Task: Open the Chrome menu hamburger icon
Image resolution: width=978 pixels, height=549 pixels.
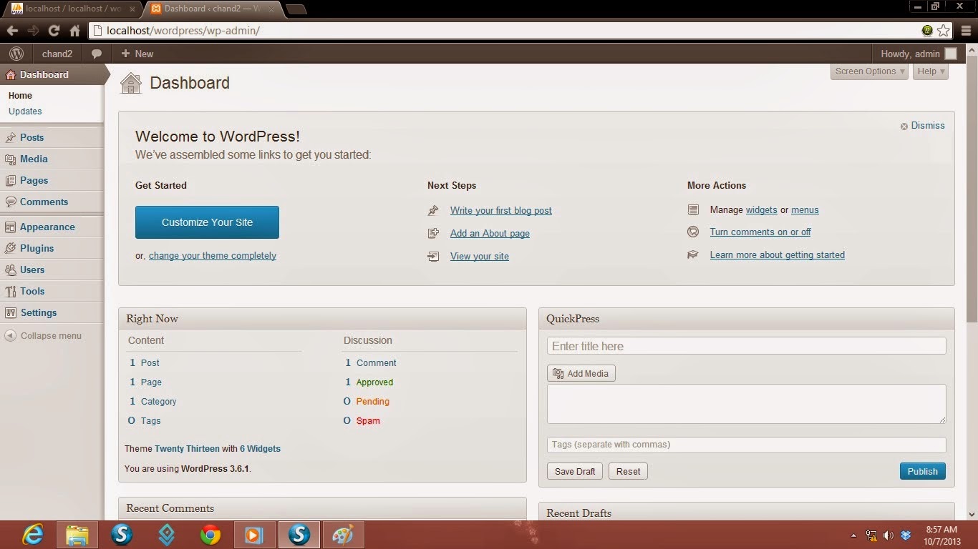Action: click(x=964, y=31)
